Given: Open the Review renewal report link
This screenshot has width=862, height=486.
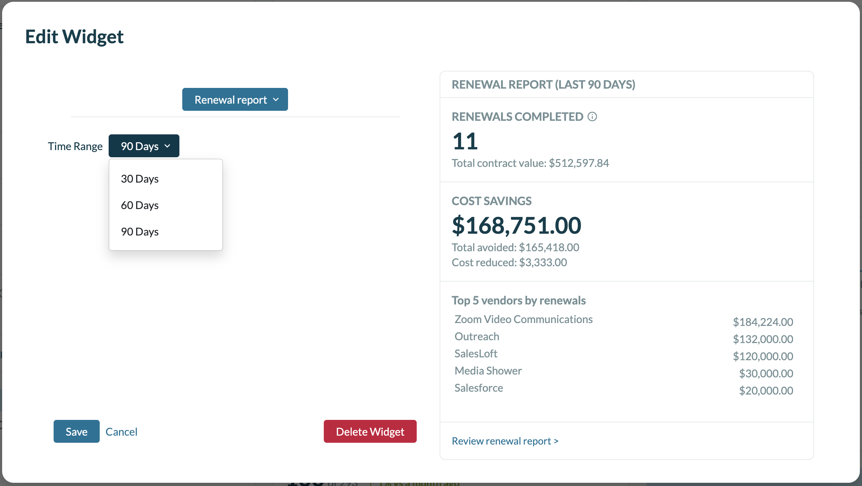Looking at the screenshot, I should click(505, 441).
